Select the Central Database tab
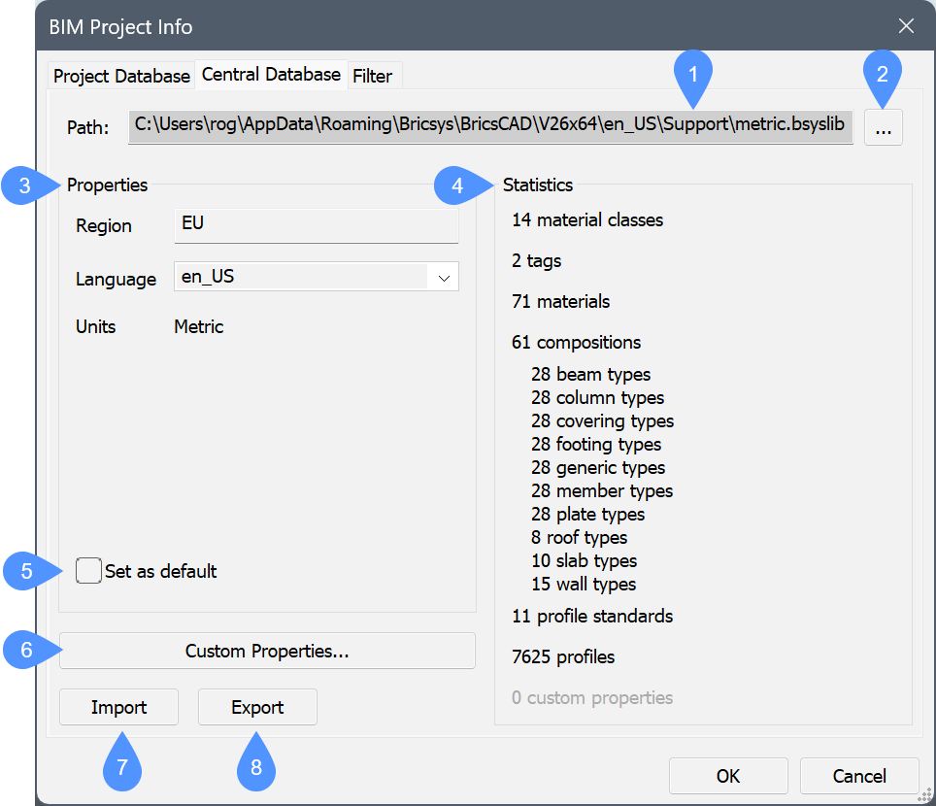 271,74
